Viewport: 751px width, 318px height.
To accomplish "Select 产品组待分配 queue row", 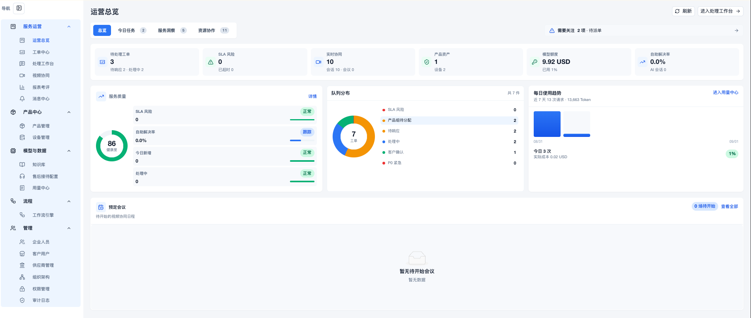I will [450, 120].
